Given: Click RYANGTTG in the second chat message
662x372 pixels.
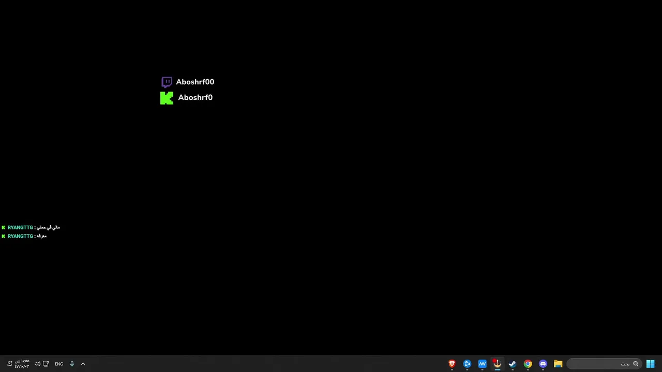Looking at the screenshot, I should point(20,236).
